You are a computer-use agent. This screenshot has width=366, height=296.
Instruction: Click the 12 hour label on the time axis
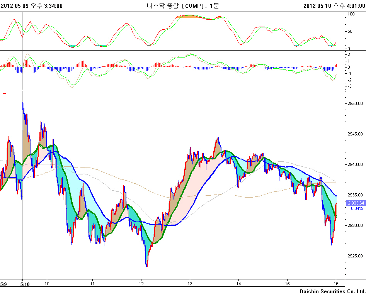click(x=141, y=284)
